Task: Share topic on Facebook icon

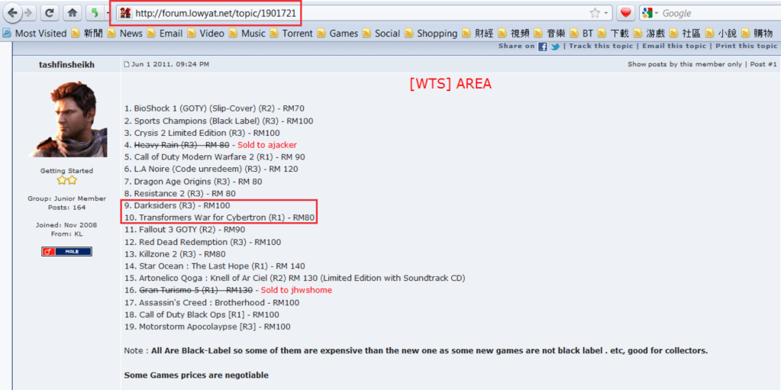Action: 542,47
